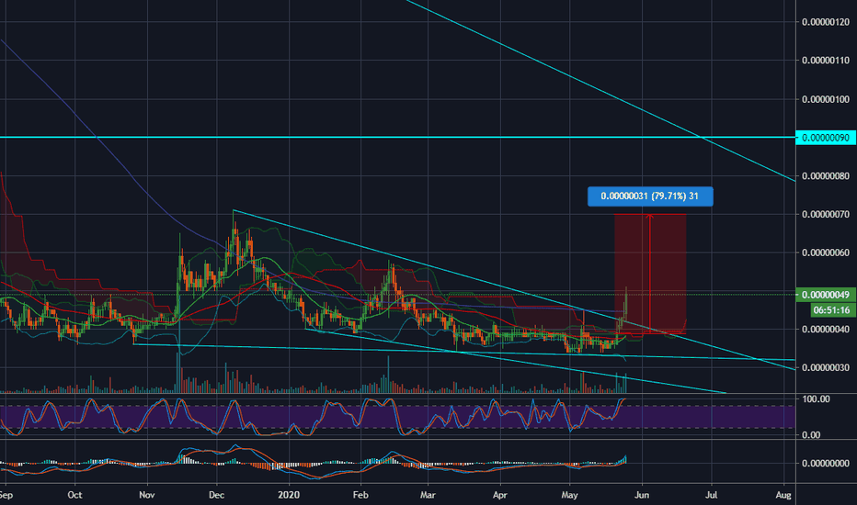Click the current price label 0.00000049

pyautogui.click(x=826, y=295)
